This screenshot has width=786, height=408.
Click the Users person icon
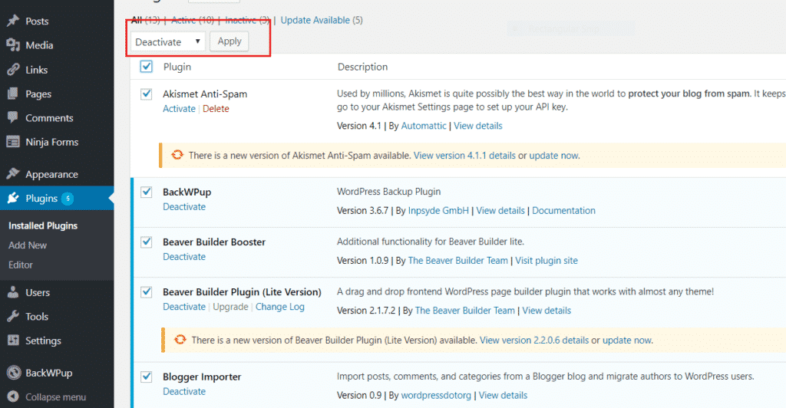[x=13, y=292]
